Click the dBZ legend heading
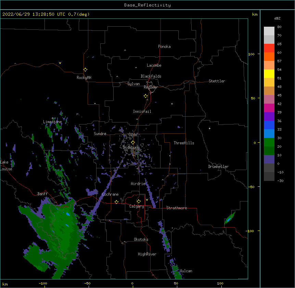The height and width of the screenshot is (288, 295). (277, 18)
